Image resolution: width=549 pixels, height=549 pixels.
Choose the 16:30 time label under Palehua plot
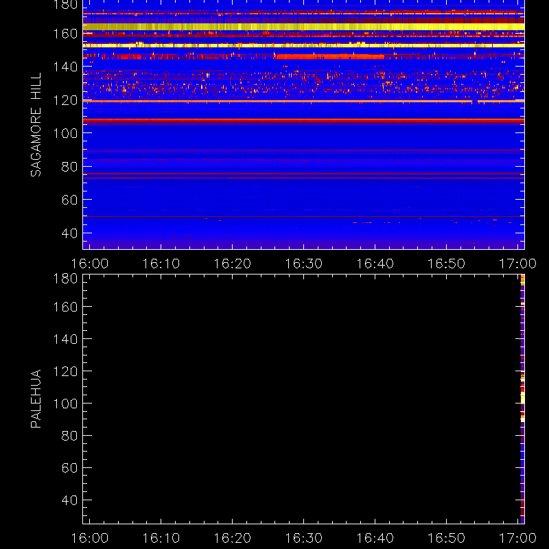[x=303, y=538]
